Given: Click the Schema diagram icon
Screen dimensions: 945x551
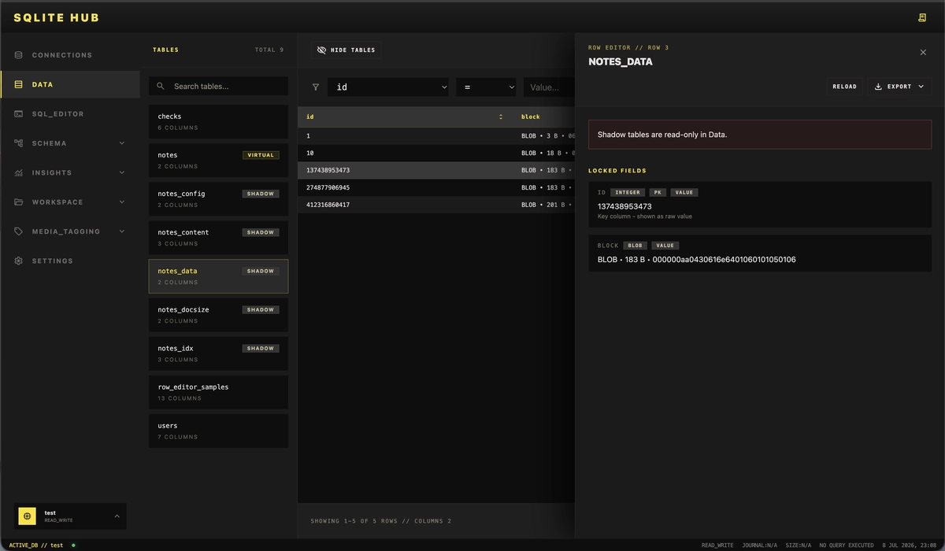Looking at the screenshot, I should (x=18, y=143).
